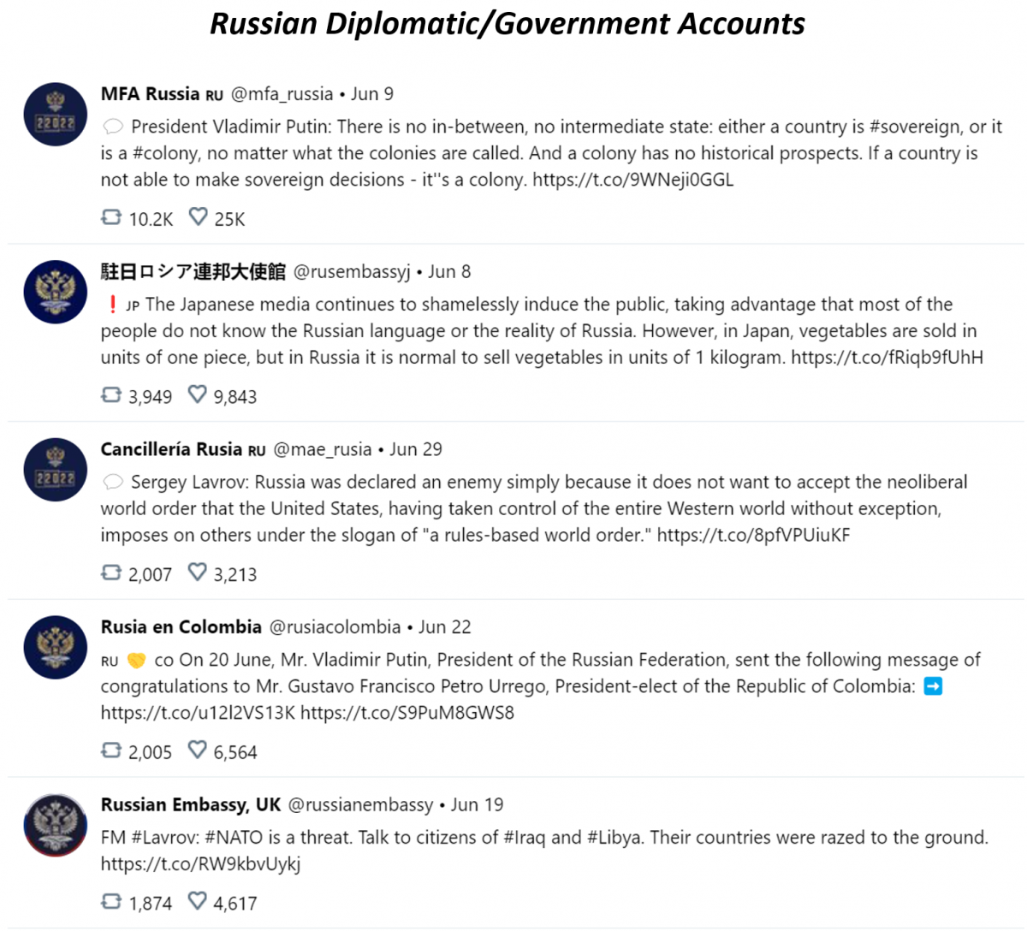Click the retweet icon showing 1,874
This screenshot has height=931, width=1027.
click(x=111, y=901)
